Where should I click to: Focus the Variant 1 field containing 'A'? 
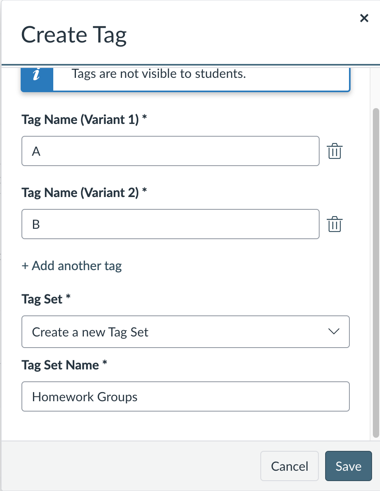170,151
